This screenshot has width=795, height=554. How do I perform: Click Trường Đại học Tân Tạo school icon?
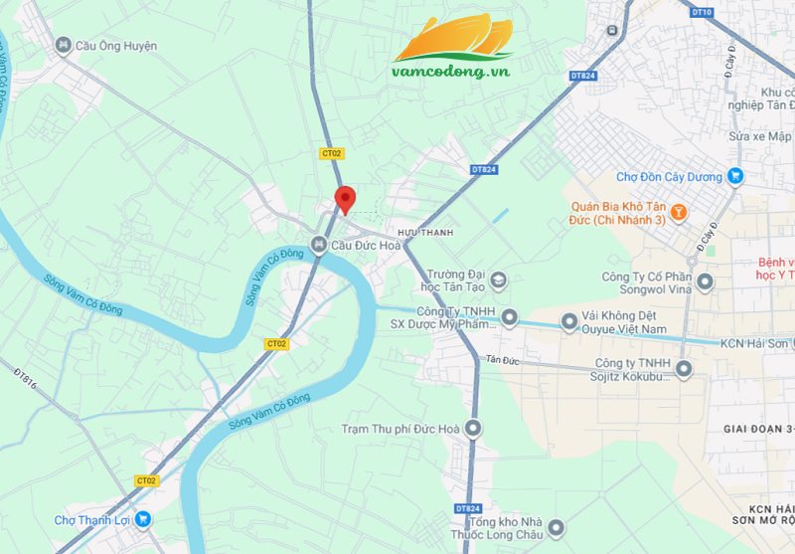tap(499, 280)
